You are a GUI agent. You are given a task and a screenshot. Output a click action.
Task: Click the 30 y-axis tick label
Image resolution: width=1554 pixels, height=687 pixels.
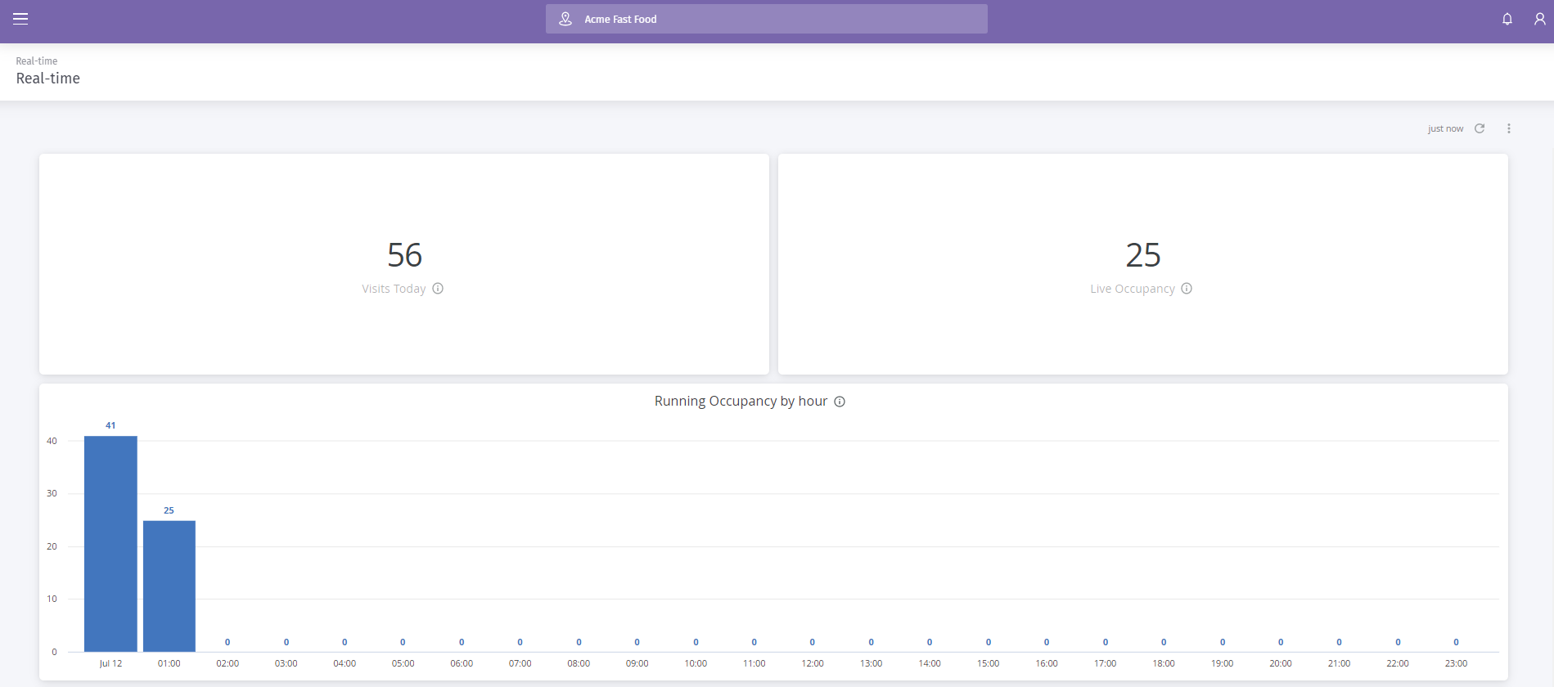point(52,493)
